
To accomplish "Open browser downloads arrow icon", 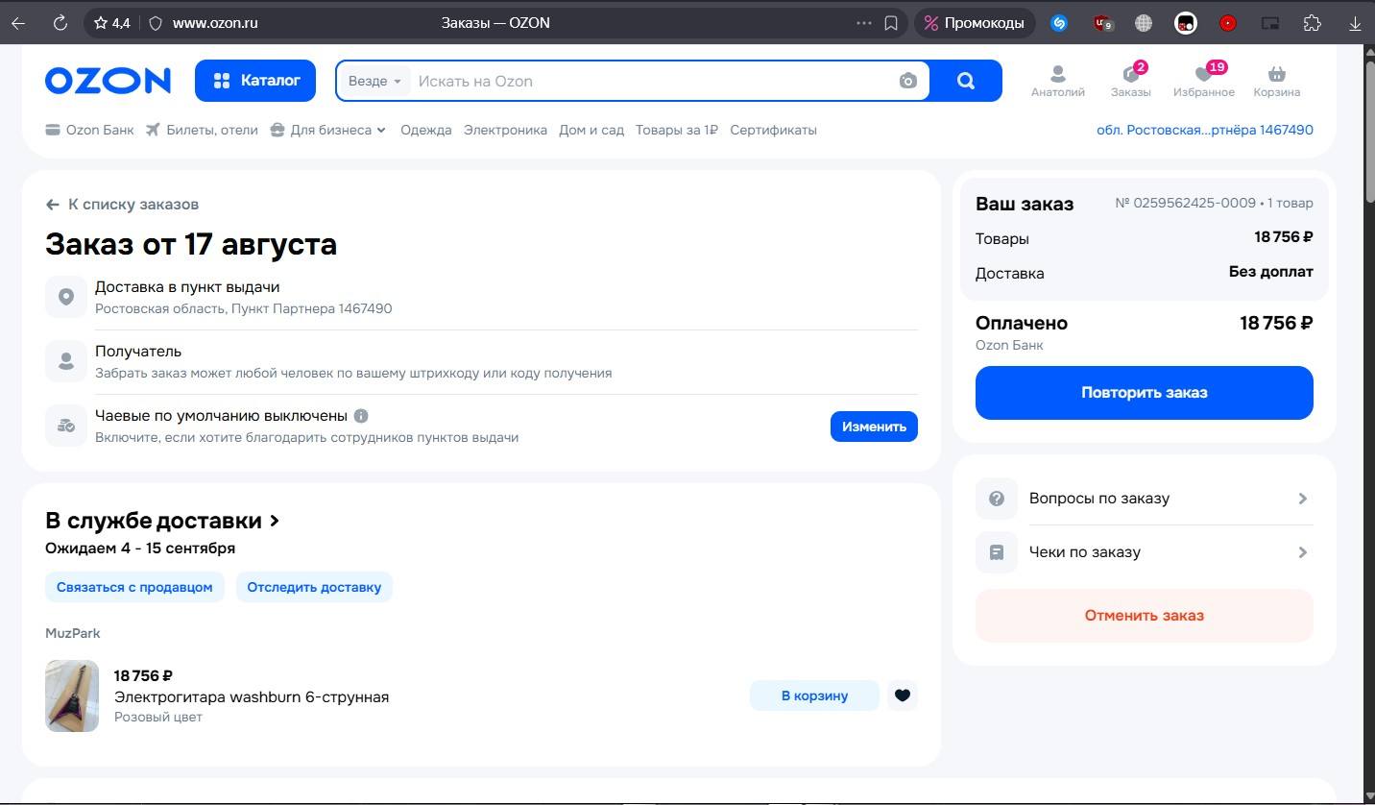I will click(x=1355, y=23).
